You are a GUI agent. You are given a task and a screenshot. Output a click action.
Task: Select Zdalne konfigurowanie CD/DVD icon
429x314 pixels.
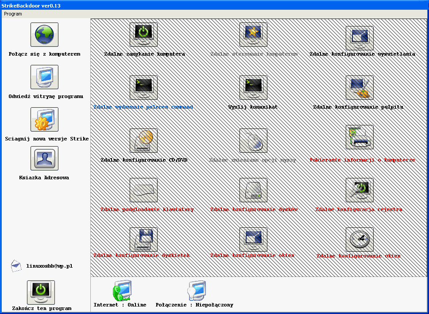click(143, 140)
